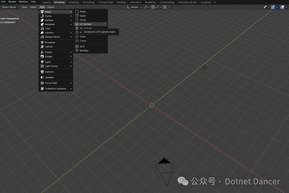
Task: Open the snapping options dropdown arrow
Action: pos(161,7)
